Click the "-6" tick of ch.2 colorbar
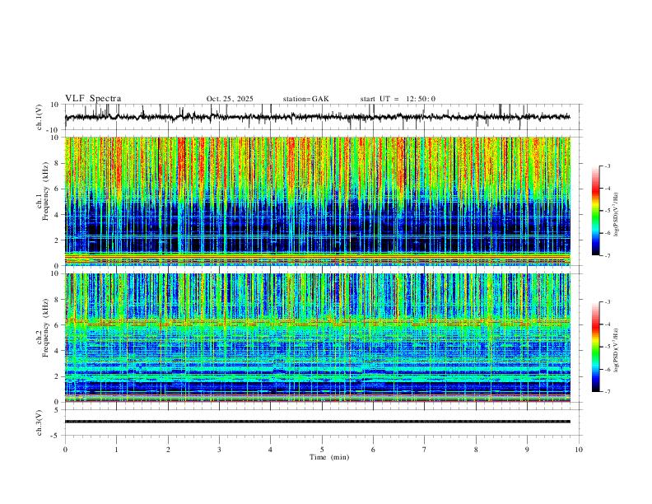The height and width of the screenshot is (504, 652). click(607, 369)
